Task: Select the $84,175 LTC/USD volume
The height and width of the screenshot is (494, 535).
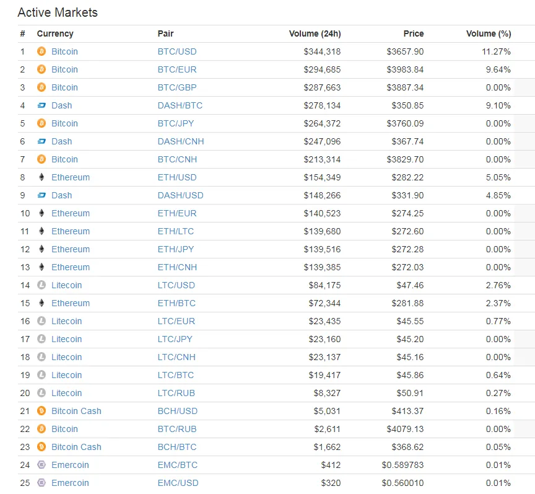Action: click(325, 285)
